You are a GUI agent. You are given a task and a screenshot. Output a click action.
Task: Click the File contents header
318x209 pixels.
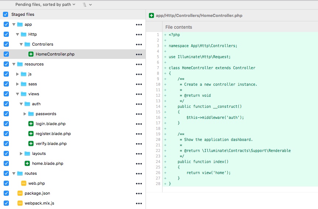pos(179,27)
